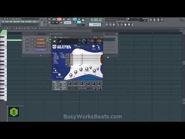Viewport: 185px width, 139px height.
Task: Toggle the highlighted red countdown-before-recording icon
Action: tap(59, 19)
